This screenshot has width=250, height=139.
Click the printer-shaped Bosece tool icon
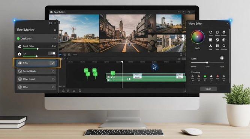pos(224,32)
